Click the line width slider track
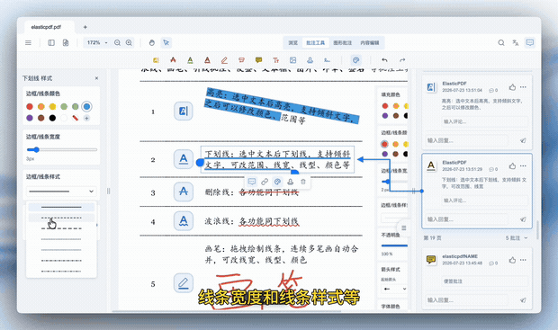 coord(62,149)
